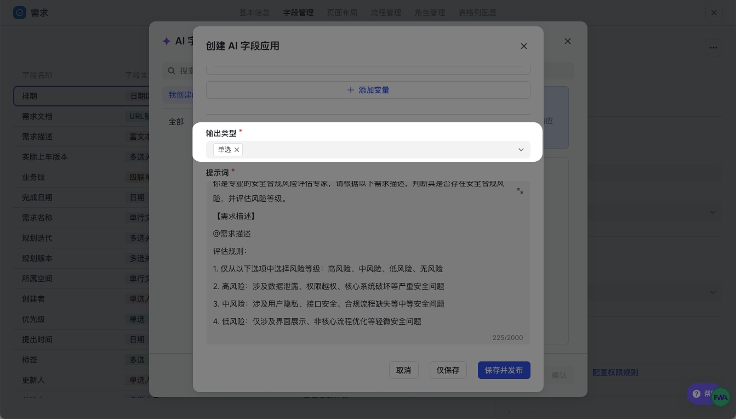Select the 业务线 field row

(x=82, y=177)
